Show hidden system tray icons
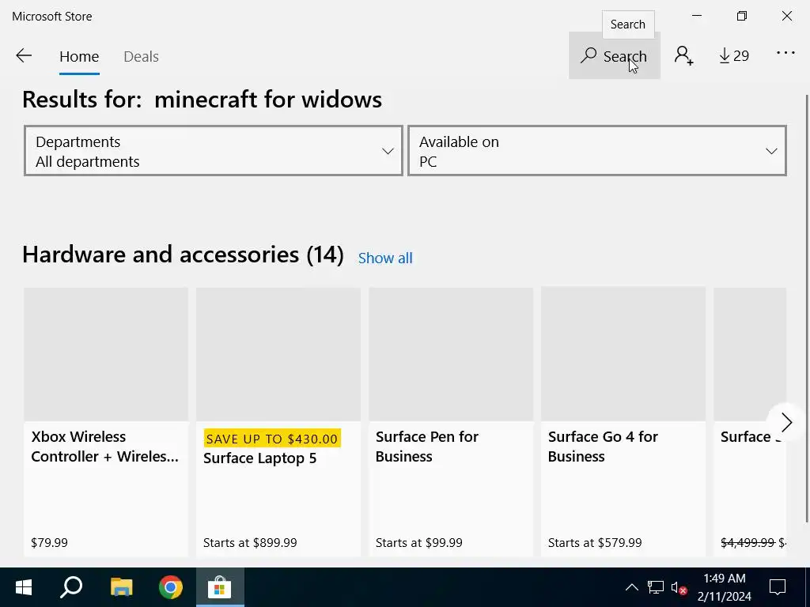This screenshot has height=607, width=810. click(x=632, y=587)
